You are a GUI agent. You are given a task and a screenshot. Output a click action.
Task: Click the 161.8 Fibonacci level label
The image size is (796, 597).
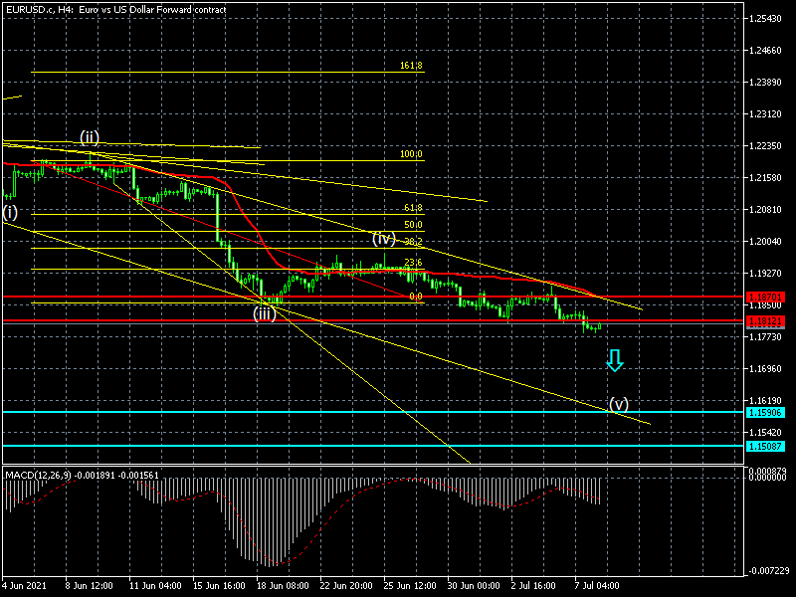(411, 66)
